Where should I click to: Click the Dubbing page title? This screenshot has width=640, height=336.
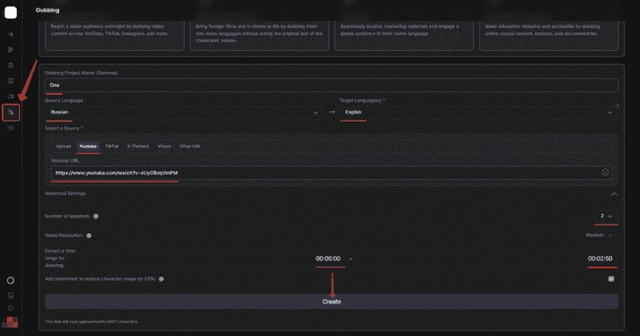click(47, 11)
